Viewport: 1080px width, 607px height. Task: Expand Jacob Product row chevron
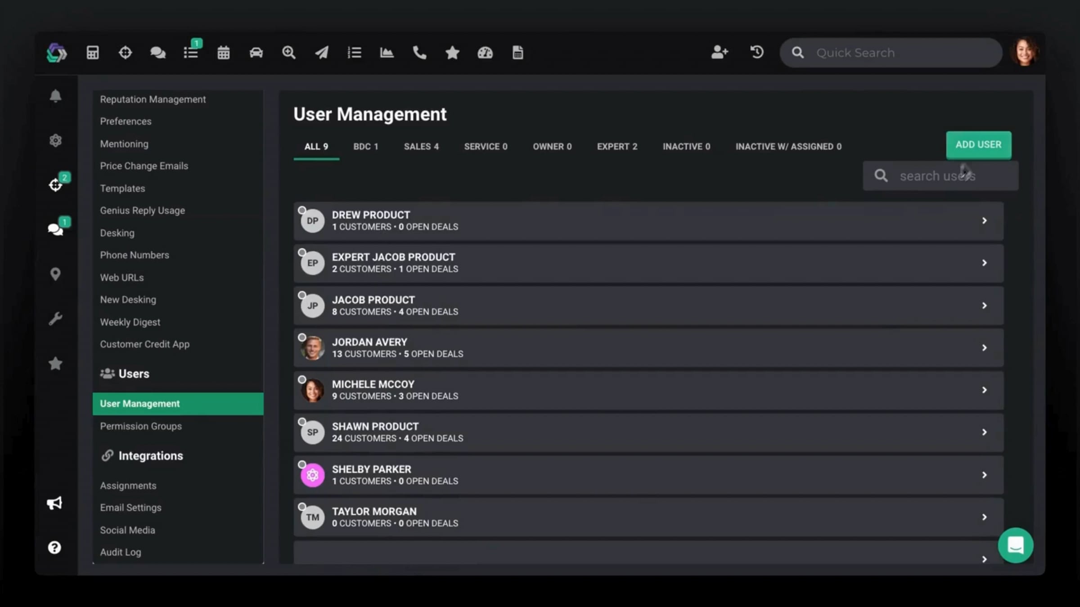(984, 306)
